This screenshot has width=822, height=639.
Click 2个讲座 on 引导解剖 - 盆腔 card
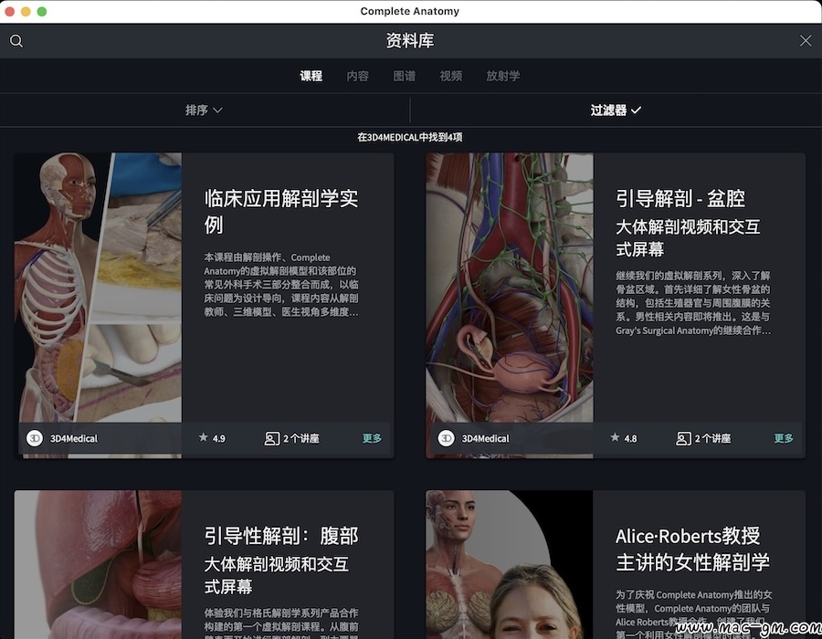pos(712,438)
